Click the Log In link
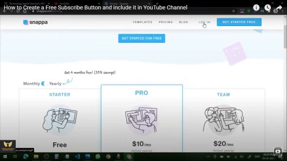Screen dimensions: 287x161 [x=204, y=22]
